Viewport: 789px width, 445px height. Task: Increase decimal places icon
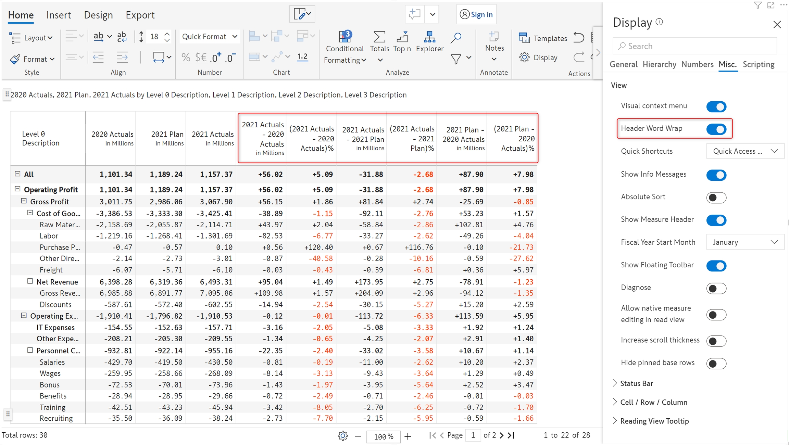pyautogui.click(x=215, y=57)
